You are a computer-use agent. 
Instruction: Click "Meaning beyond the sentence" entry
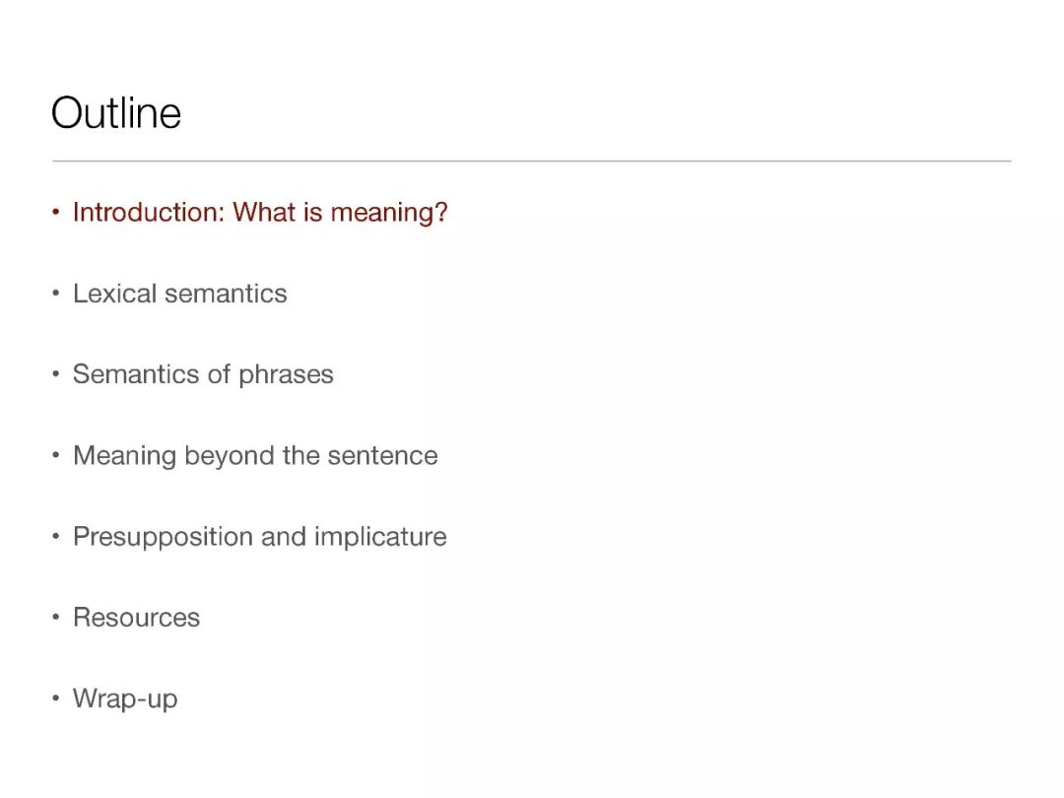(x=255, y=455)
